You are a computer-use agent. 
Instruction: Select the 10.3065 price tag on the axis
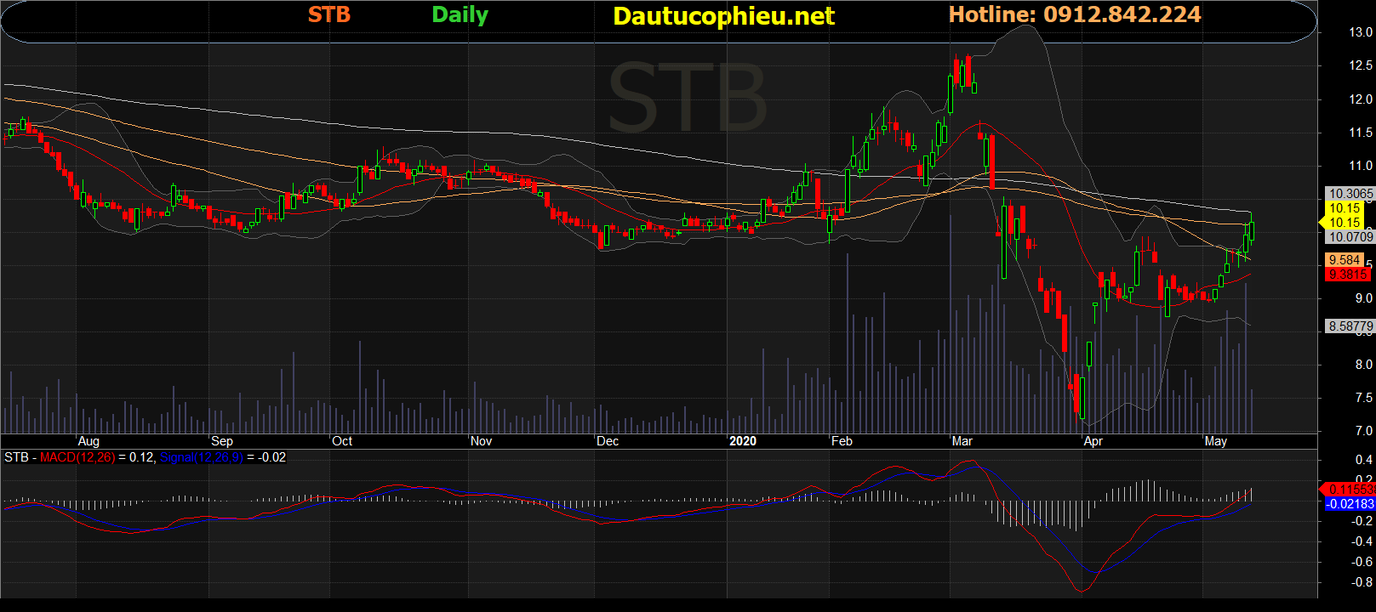click(1350, 194)
